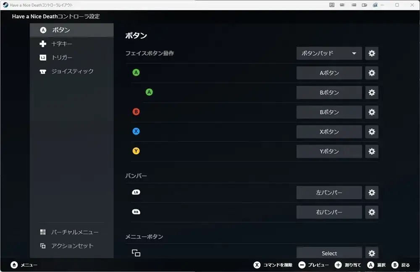Open アクションセット in sidebar
Screen dimensions: 420x272
(72, 246)
